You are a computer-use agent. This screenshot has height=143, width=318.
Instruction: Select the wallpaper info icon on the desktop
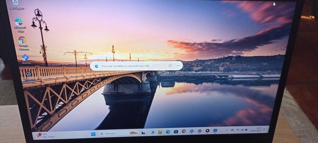coord(29,78)
